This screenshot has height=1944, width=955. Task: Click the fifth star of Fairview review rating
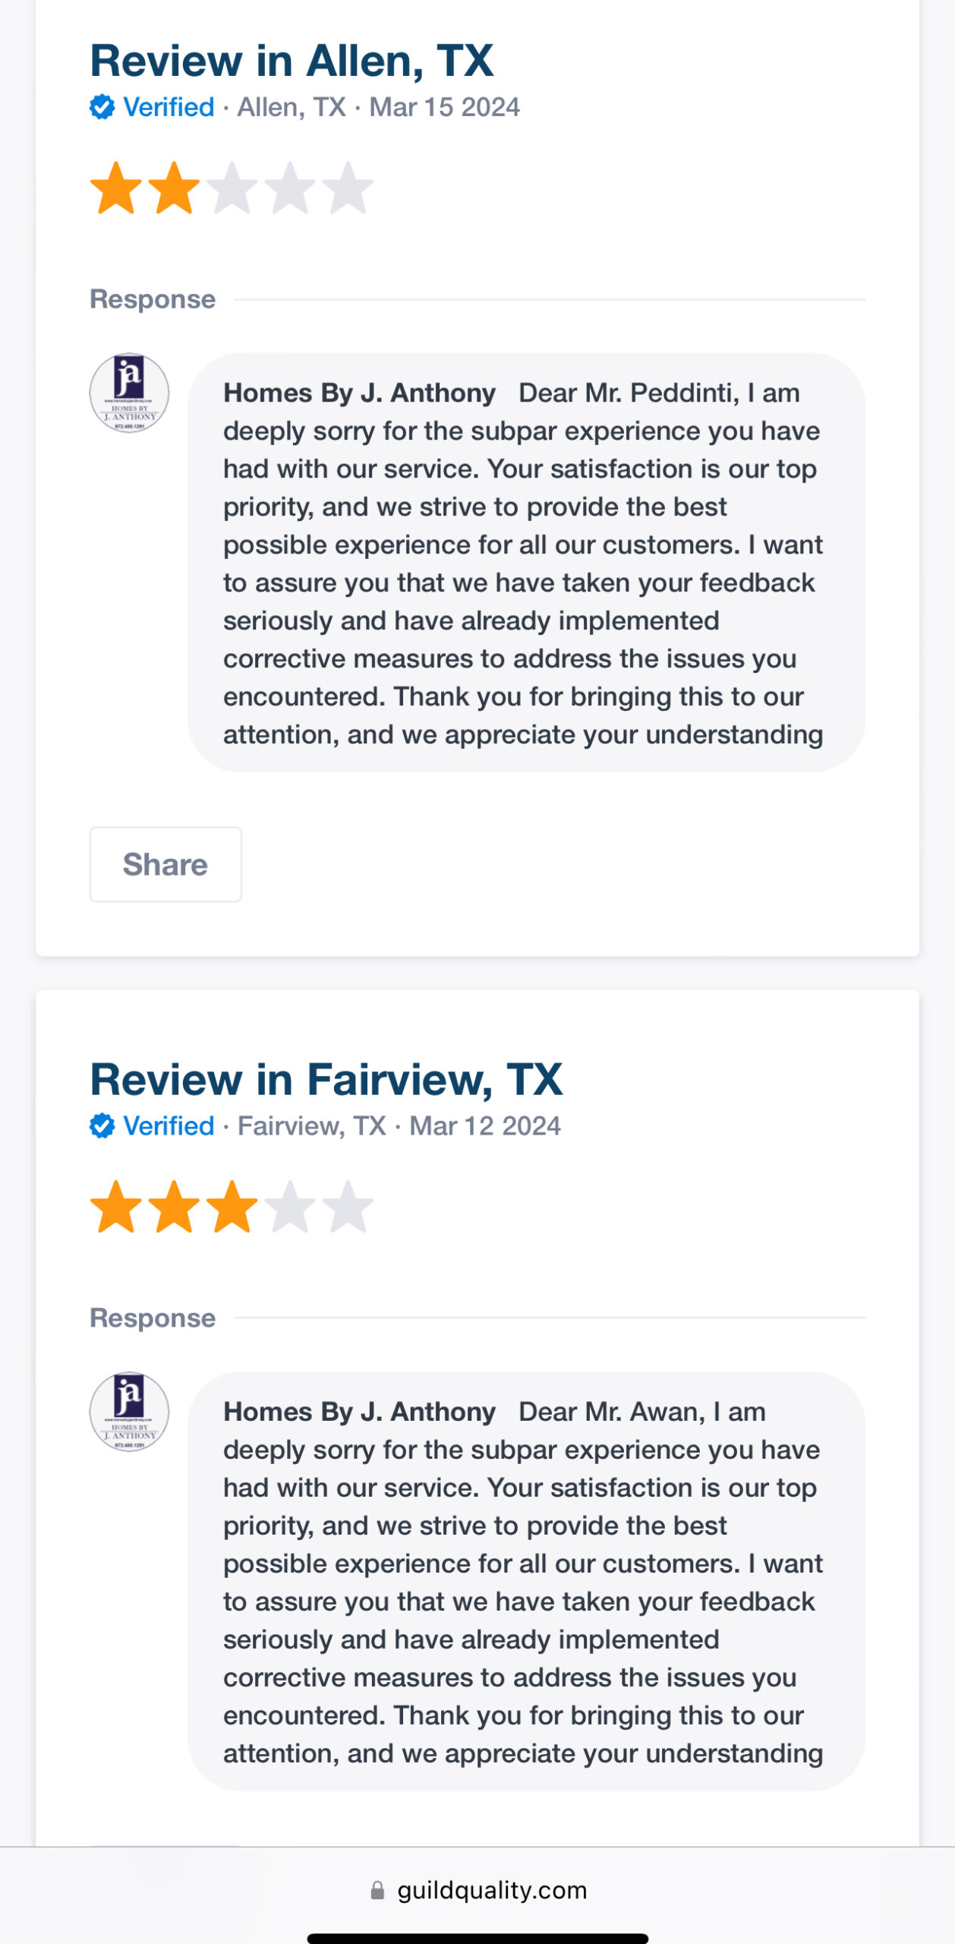pyautogui.click(x=348, y=1206)
